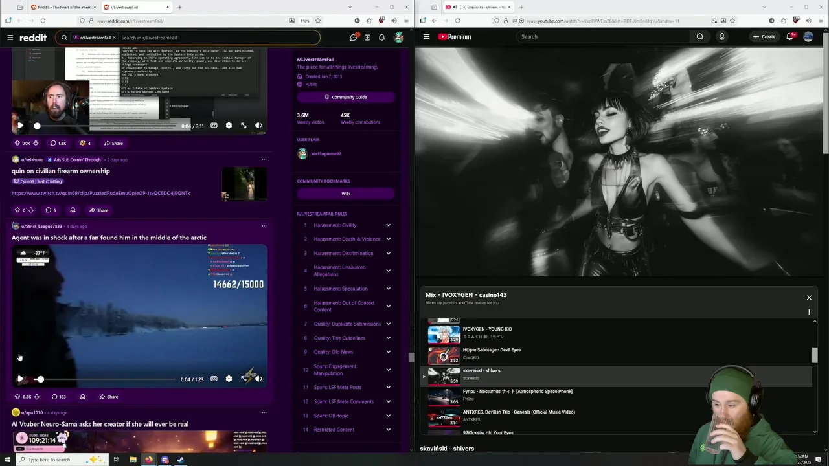The width and height of the screenshot is (829, 466).
Task: Open the quin69 Twitch clip link
Action: [100, 193]
